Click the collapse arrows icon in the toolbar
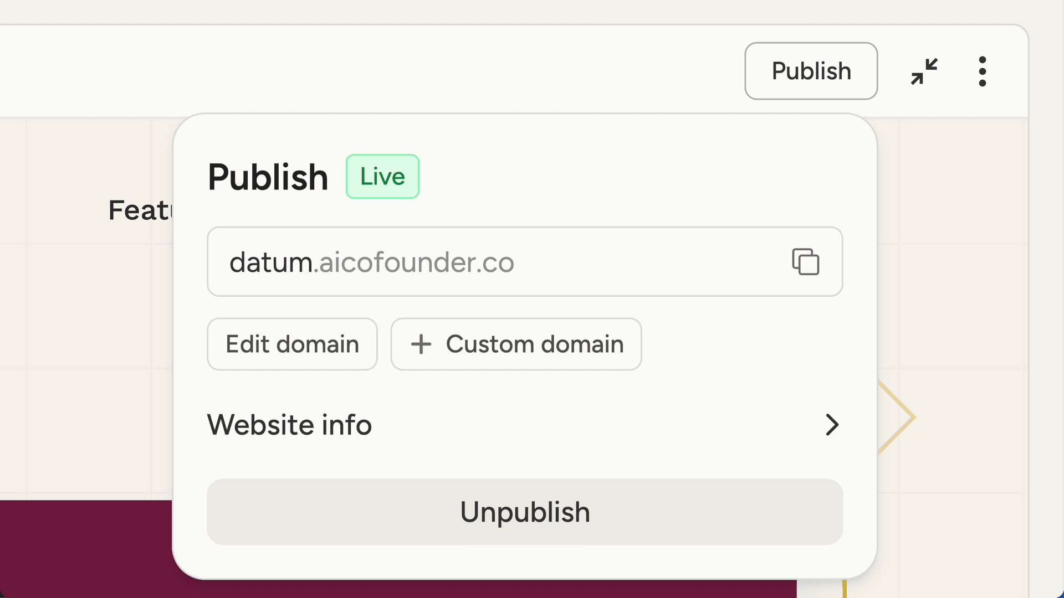This screenshot has width=1064, height=598. 924,71
